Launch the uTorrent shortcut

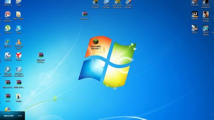[x=8, y=29]
